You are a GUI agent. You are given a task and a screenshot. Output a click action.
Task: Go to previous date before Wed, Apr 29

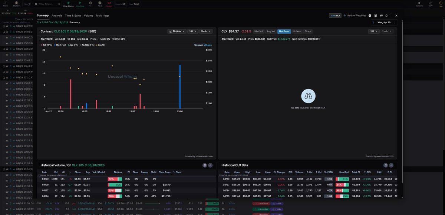(x=373, y=23)
